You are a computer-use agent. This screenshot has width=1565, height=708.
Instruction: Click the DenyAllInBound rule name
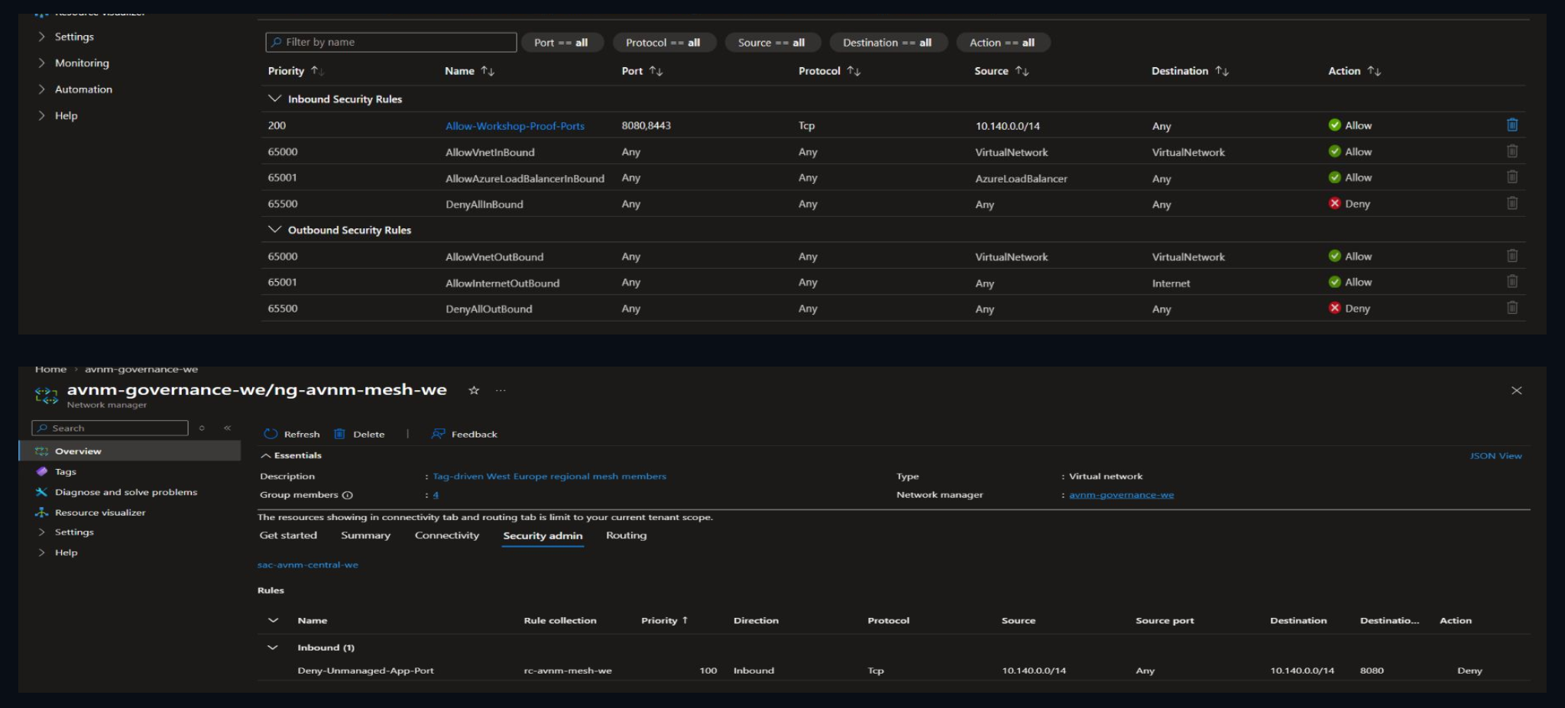[484, 205]
